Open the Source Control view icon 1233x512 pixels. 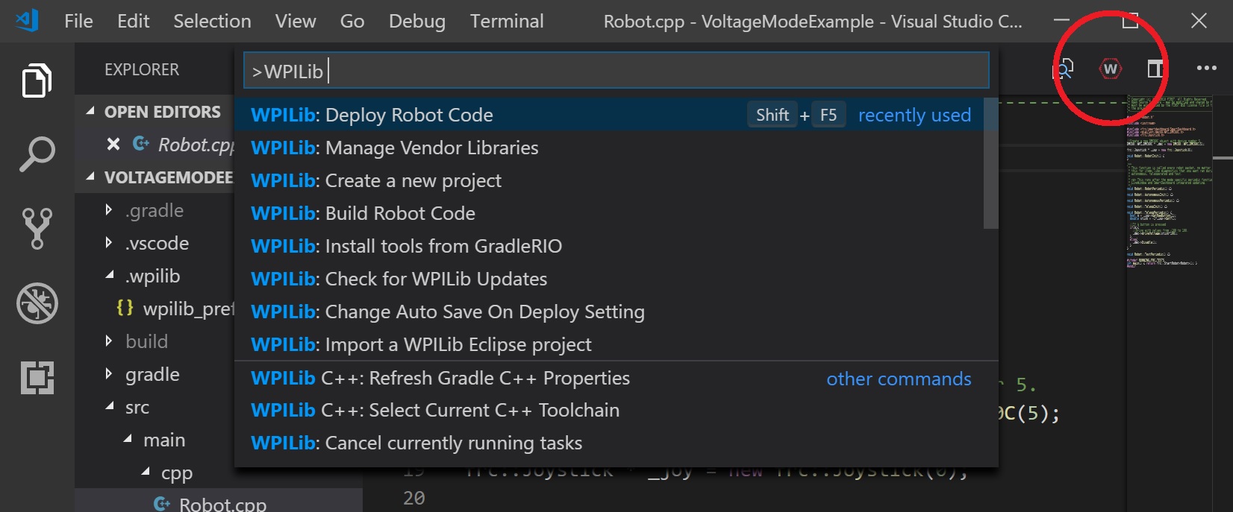[37, 228]
